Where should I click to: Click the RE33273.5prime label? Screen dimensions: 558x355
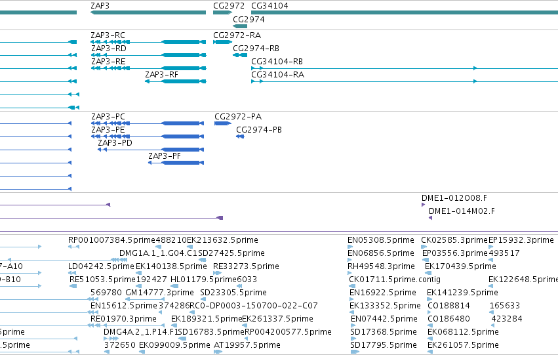click(246, 266)
